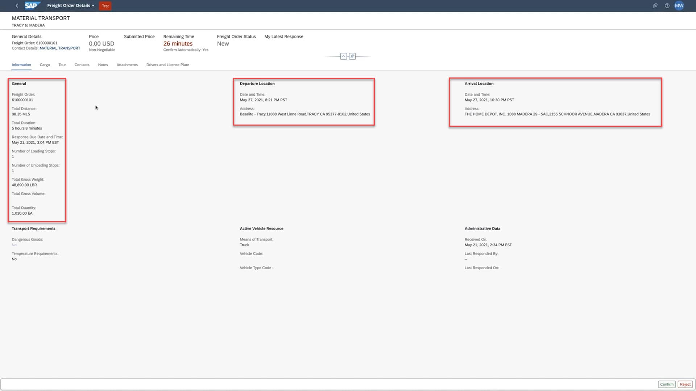Go to the Attachments tab
This screenshot has width=696, height=391.
(x=127, y=65)
